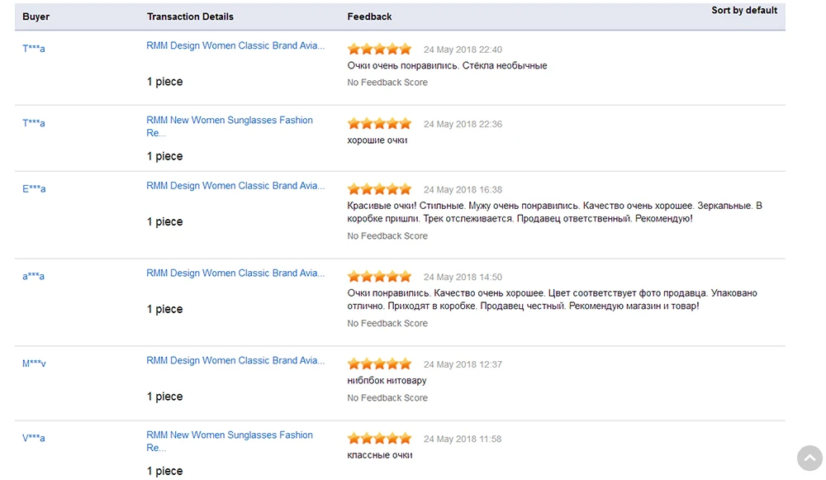Open M***v's RMM Design Women Classic link

click(x=235, y=361)
